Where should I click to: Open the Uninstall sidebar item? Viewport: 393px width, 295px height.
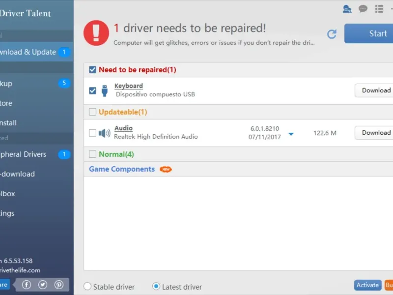click(x=36, y=122)
